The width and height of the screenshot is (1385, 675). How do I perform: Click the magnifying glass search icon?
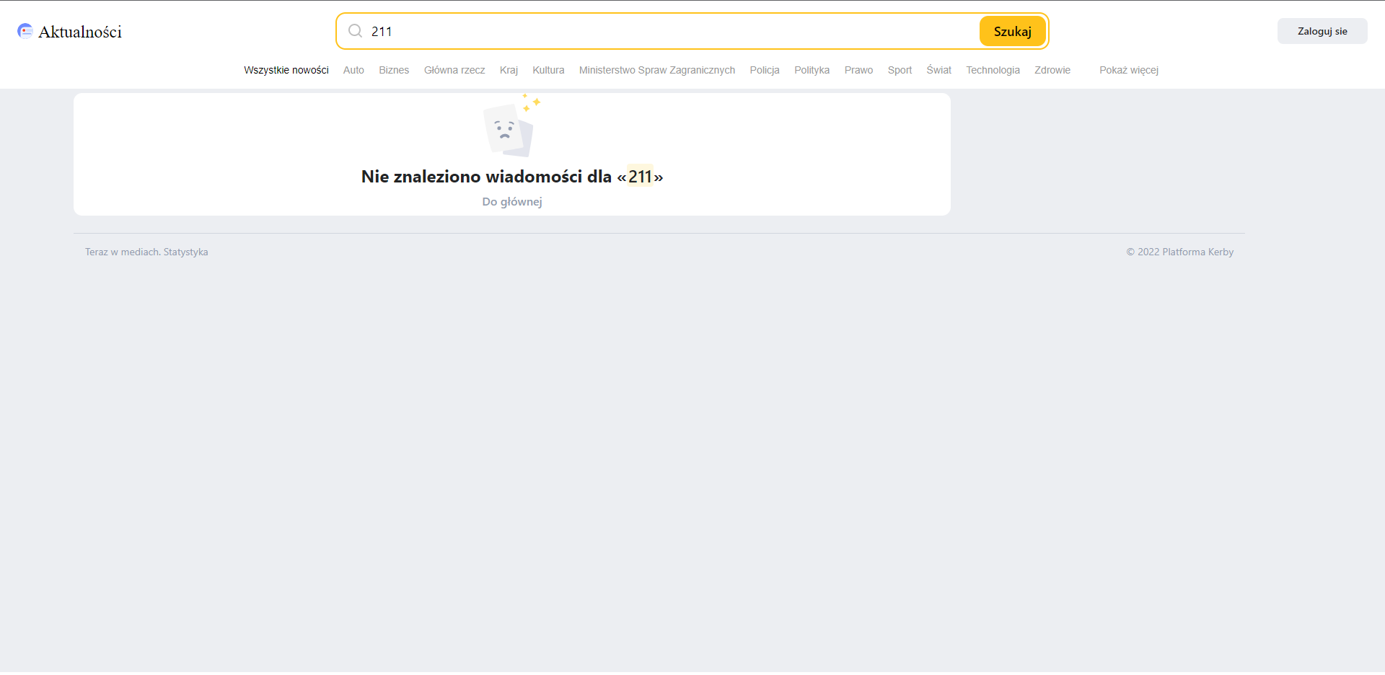point(355,31)
